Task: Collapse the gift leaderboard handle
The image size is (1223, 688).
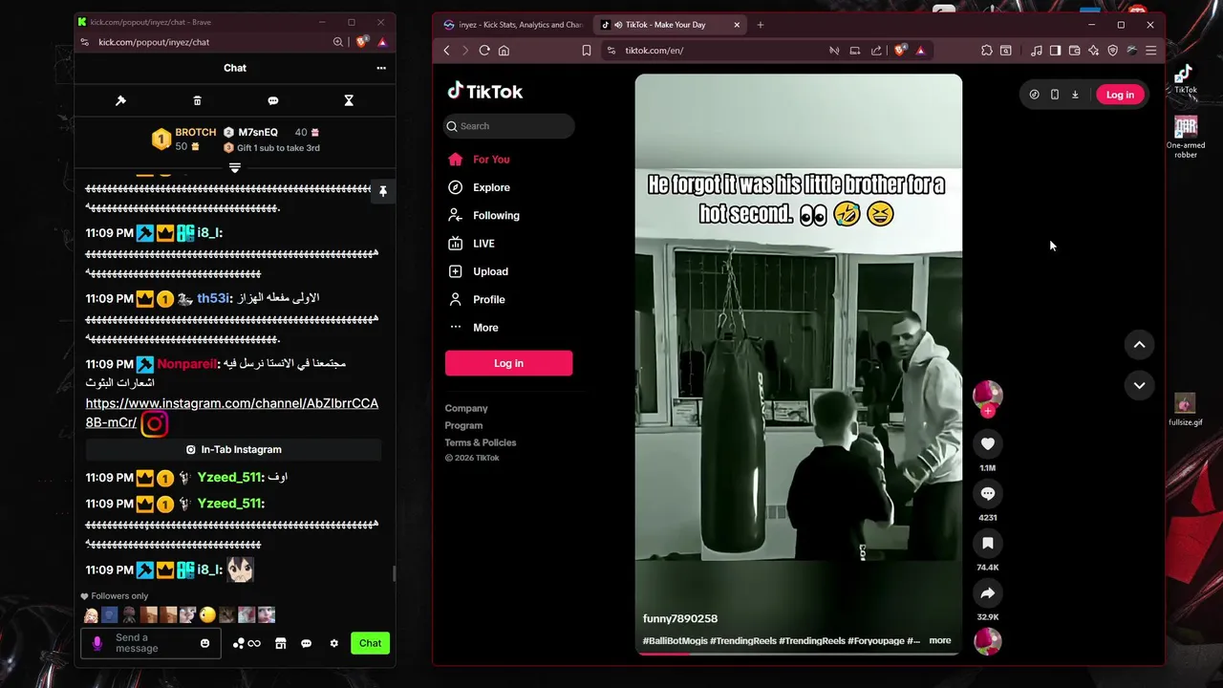Action: [x=234, y=168]
